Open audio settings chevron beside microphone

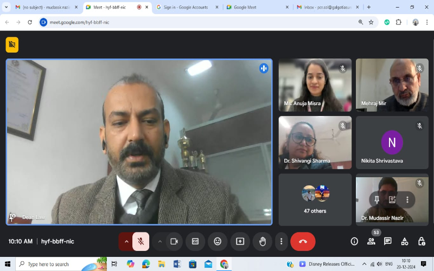pyautogui.click(x=126, y=241)
